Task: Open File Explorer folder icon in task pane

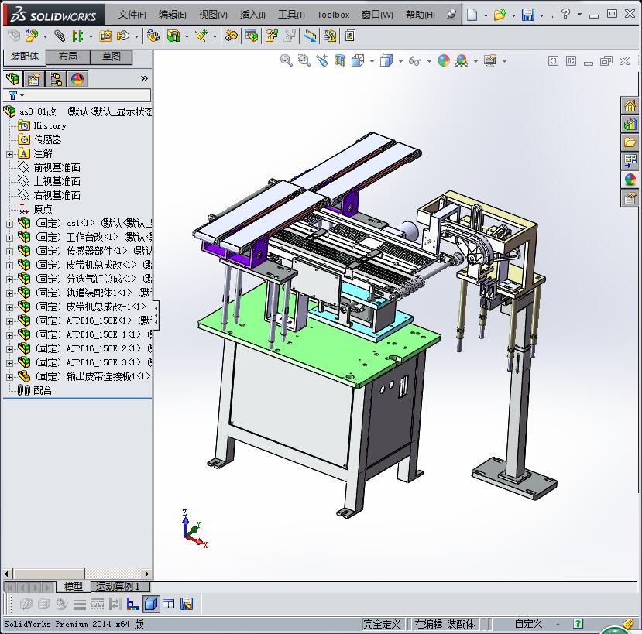Action: click(x=630, y=142)
